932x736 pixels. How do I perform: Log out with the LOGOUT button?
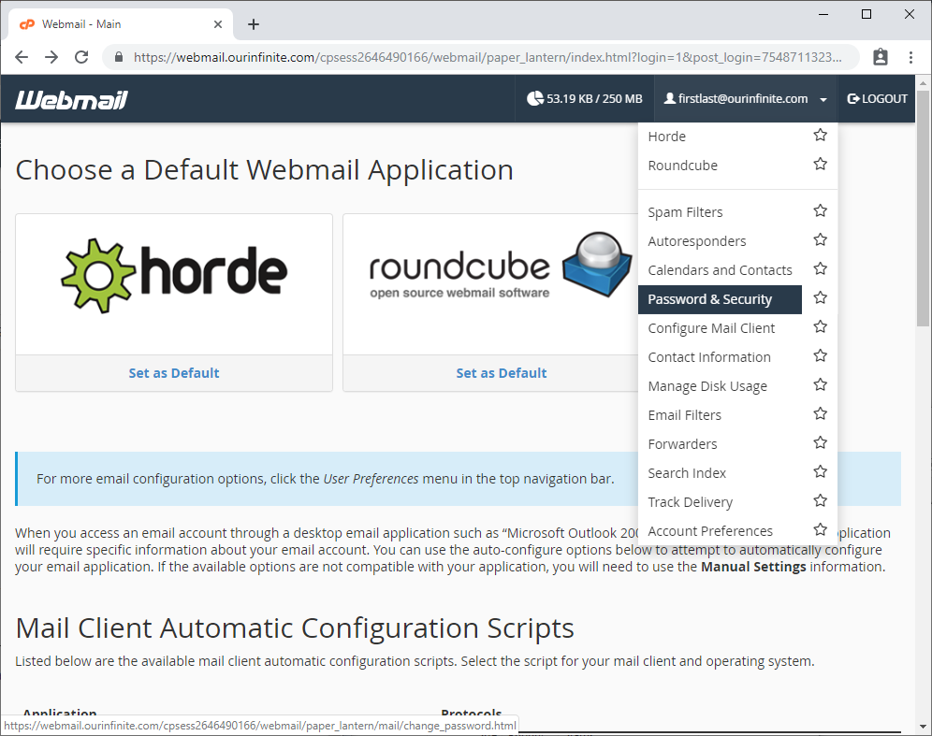click(x=877, y=98)
